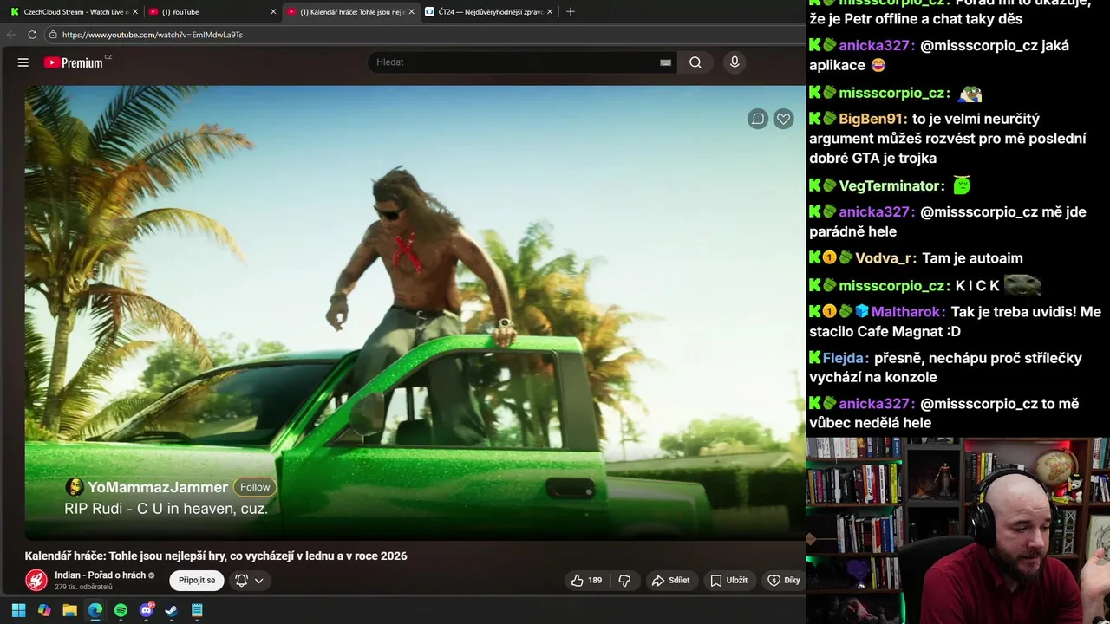Switch to the (1) YouTube tab
Screen dimensions: 1110x624
pos(211,12)
